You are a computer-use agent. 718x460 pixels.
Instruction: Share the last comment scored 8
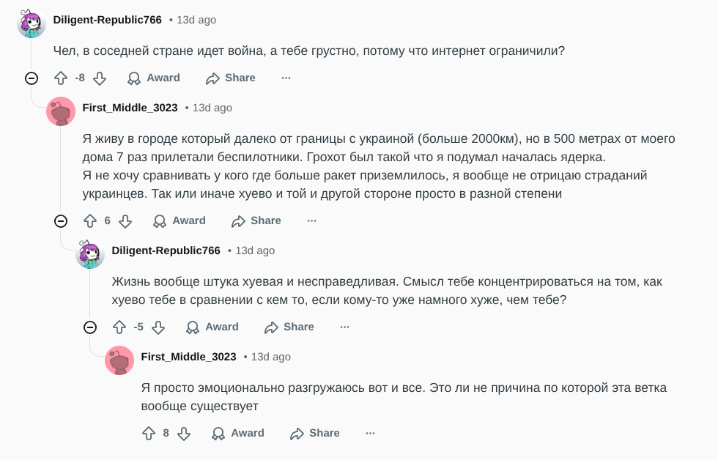(315, 433)
